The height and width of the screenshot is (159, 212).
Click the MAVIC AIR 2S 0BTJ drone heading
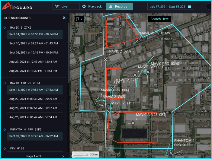tap(25, 83)
